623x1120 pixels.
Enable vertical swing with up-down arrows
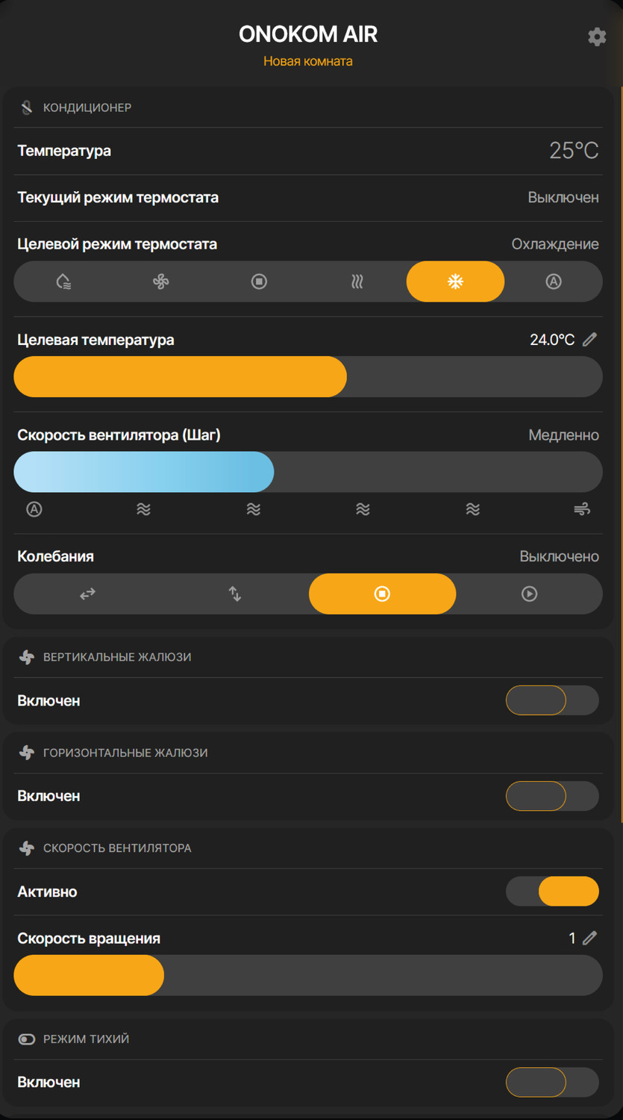234,594
